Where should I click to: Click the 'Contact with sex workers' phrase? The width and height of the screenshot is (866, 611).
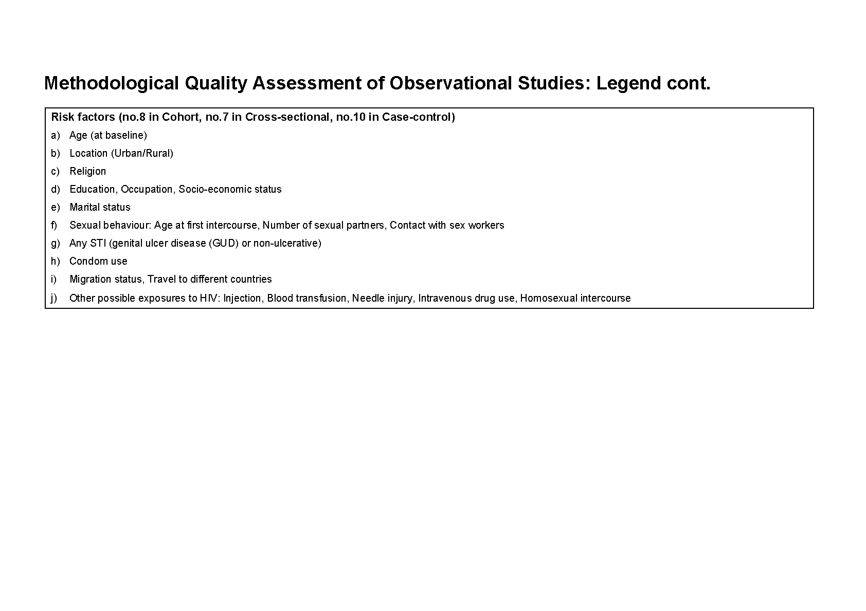coord(447,225)
